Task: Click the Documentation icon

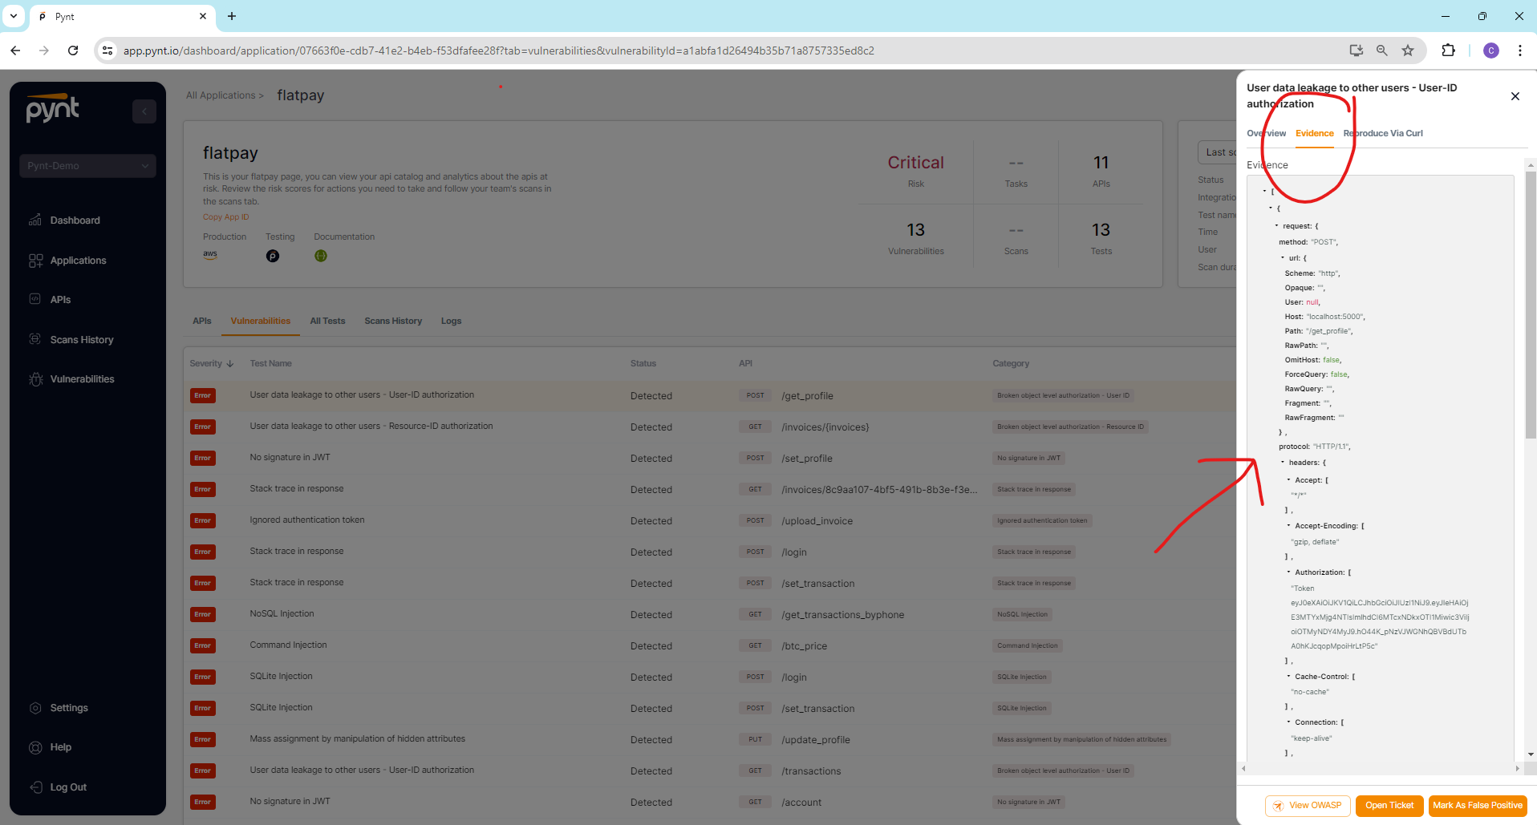Action: click(321, 256)
